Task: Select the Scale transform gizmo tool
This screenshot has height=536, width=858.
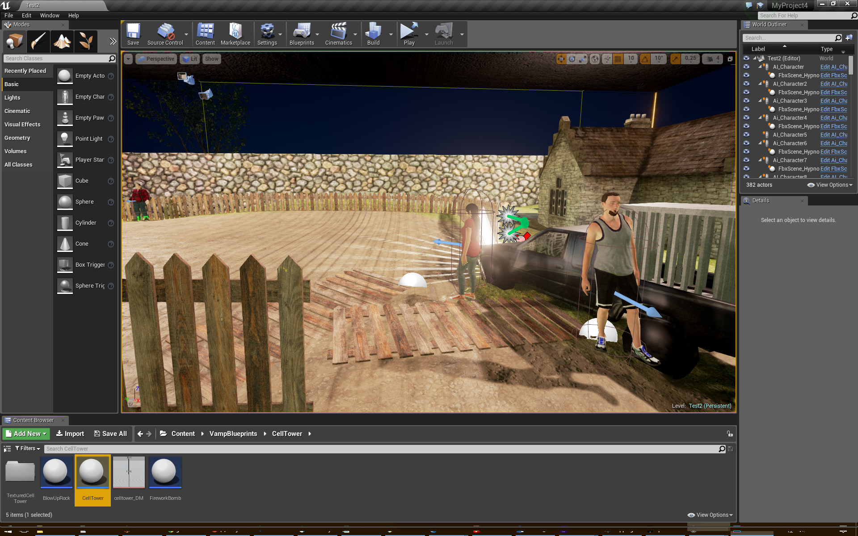Action: pos(583,59)
